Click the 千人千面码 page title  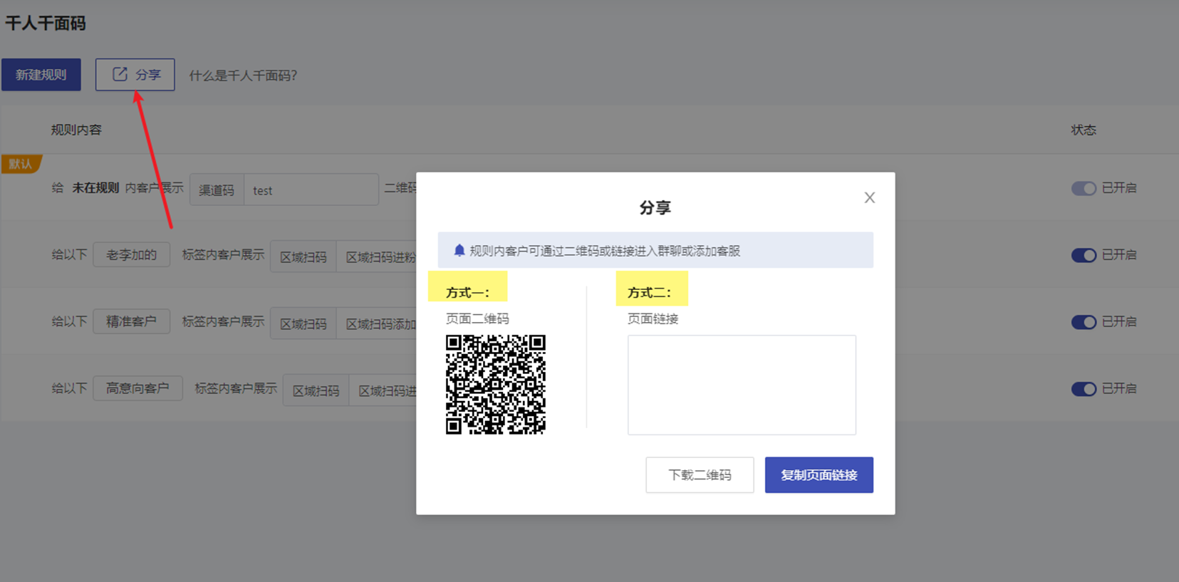click(x=46, y=24)
